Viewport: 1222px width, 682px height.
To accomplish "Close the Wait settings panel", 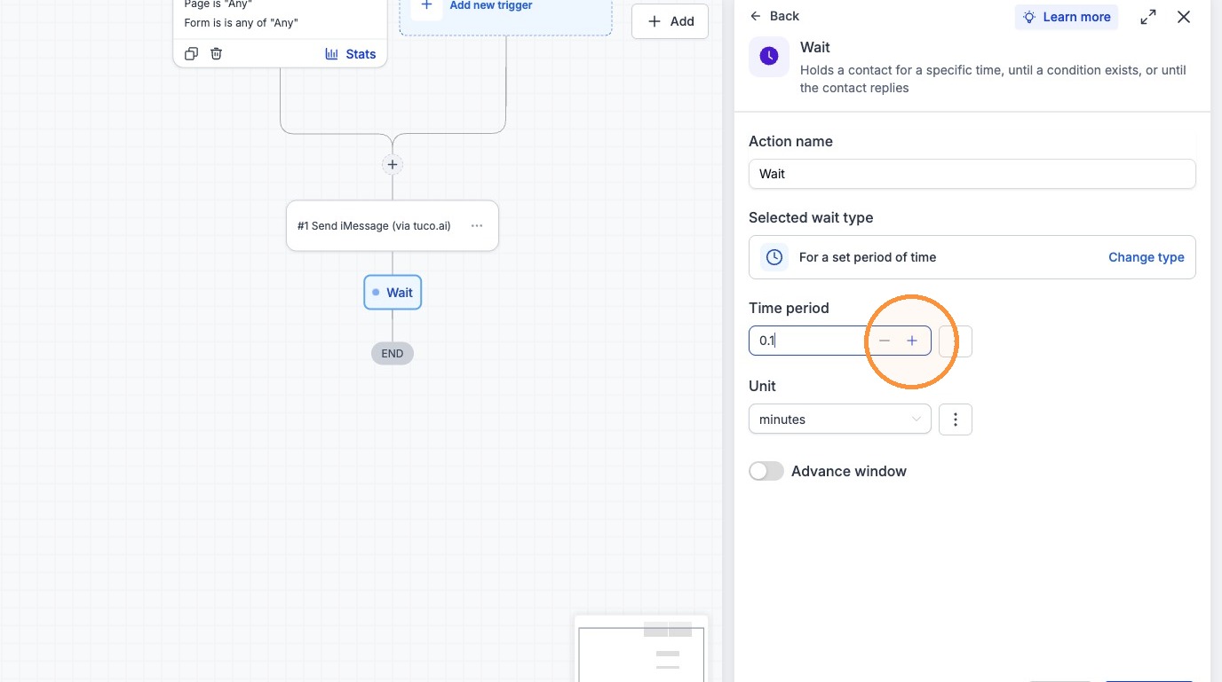I will click(1184, 17).
